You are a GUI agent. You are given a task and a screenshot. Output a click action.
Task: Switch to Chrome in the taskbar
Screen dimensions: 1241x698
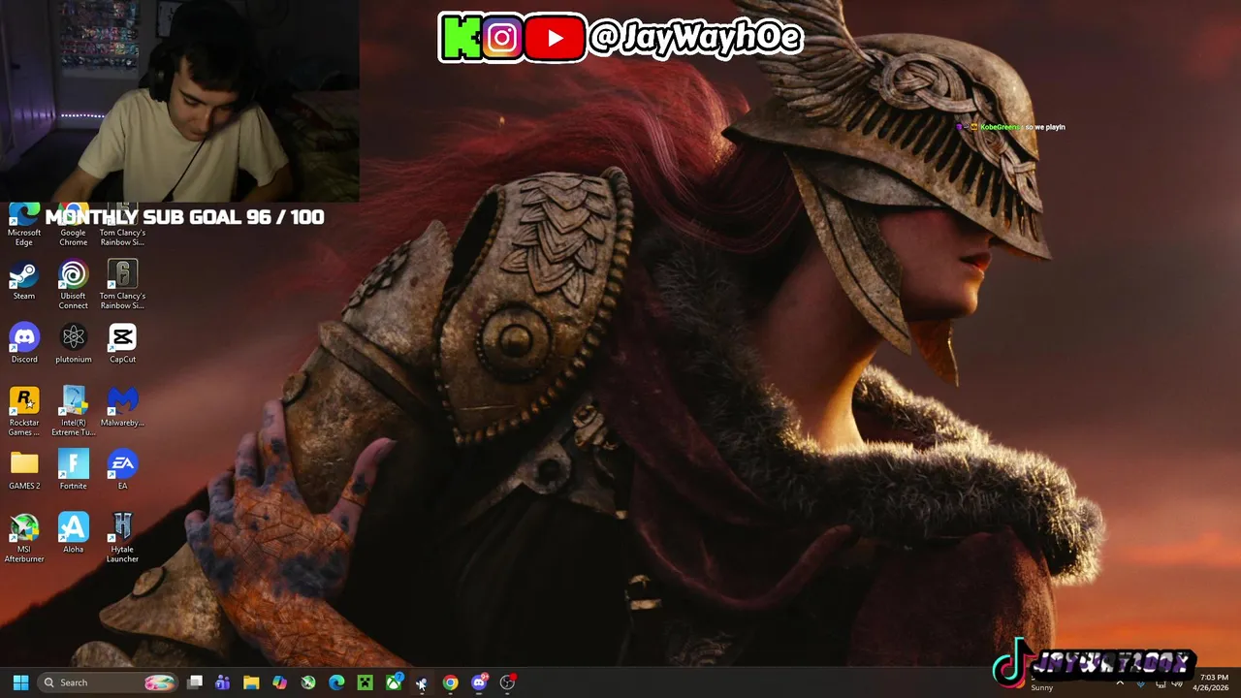tap(450, 682)
